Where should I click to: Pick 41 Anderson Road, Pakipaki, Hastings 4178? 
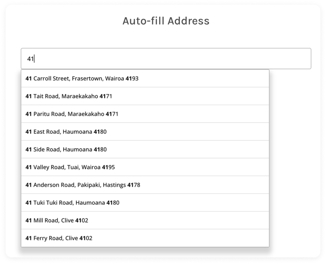(x=145, y=185)
